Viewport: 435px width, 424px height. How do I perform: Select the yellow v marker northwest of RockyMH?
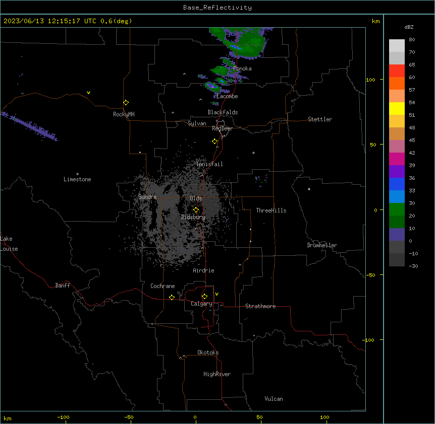[x=88, y=93]
